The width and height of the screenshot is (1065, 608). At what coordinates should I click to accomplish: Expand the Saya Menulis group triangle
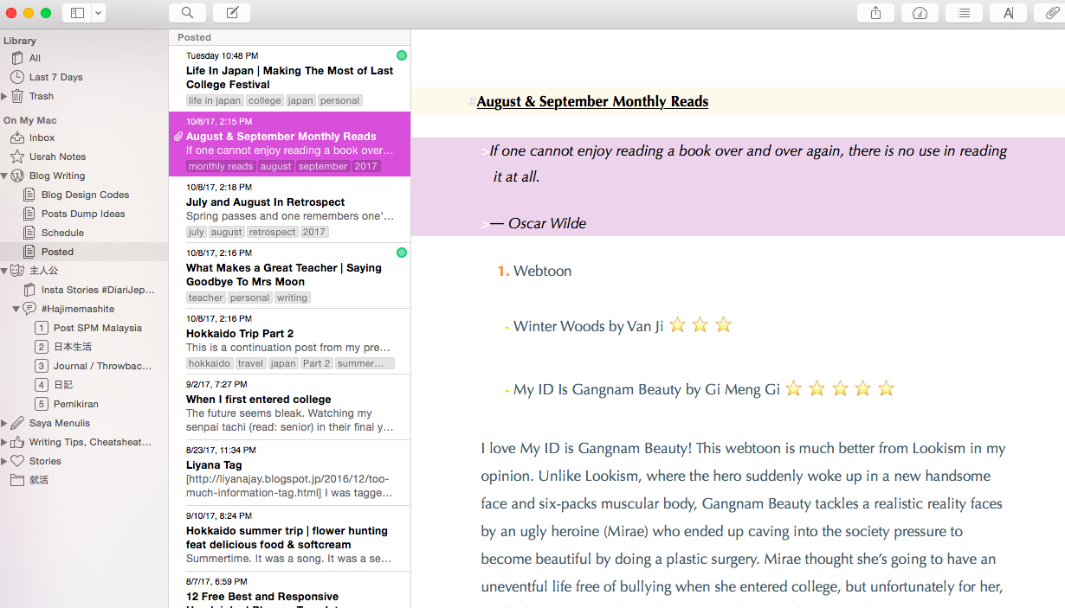[x=4, y=423]
